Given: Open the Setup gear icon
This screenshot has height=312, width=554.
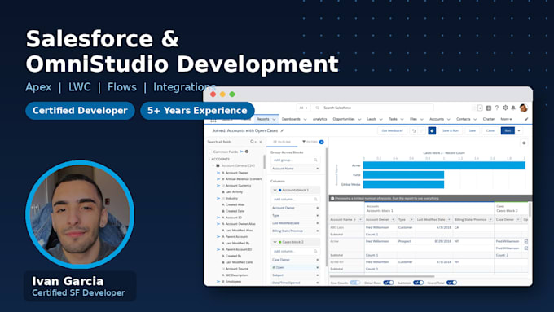Looking at the screenshot, I should click(x=505, y=108).
